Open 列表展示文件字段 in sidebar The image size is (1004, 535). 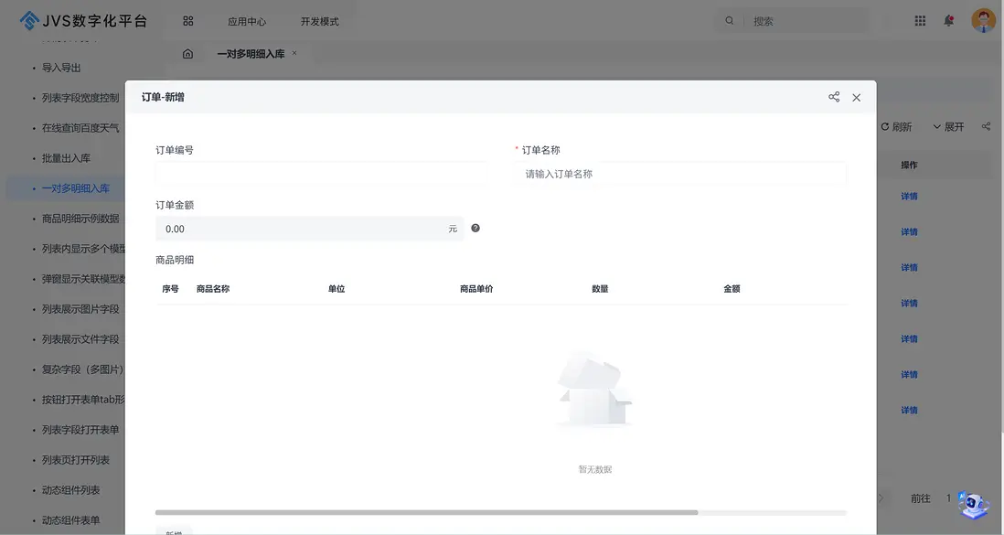pyautogui.click(x=80, y=339)
